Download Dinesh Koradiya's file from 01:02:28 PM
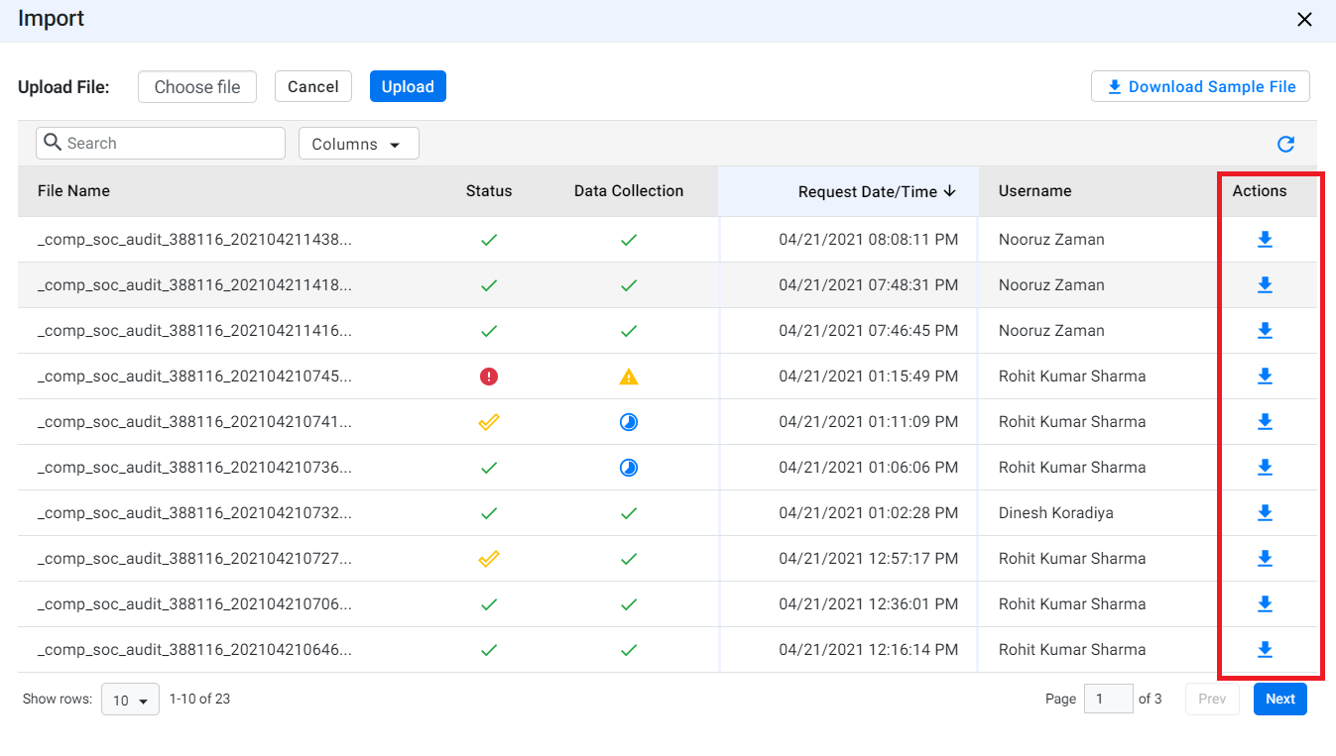Image resolution: width=1336 pixels, height=756 pixels. 1265,513
